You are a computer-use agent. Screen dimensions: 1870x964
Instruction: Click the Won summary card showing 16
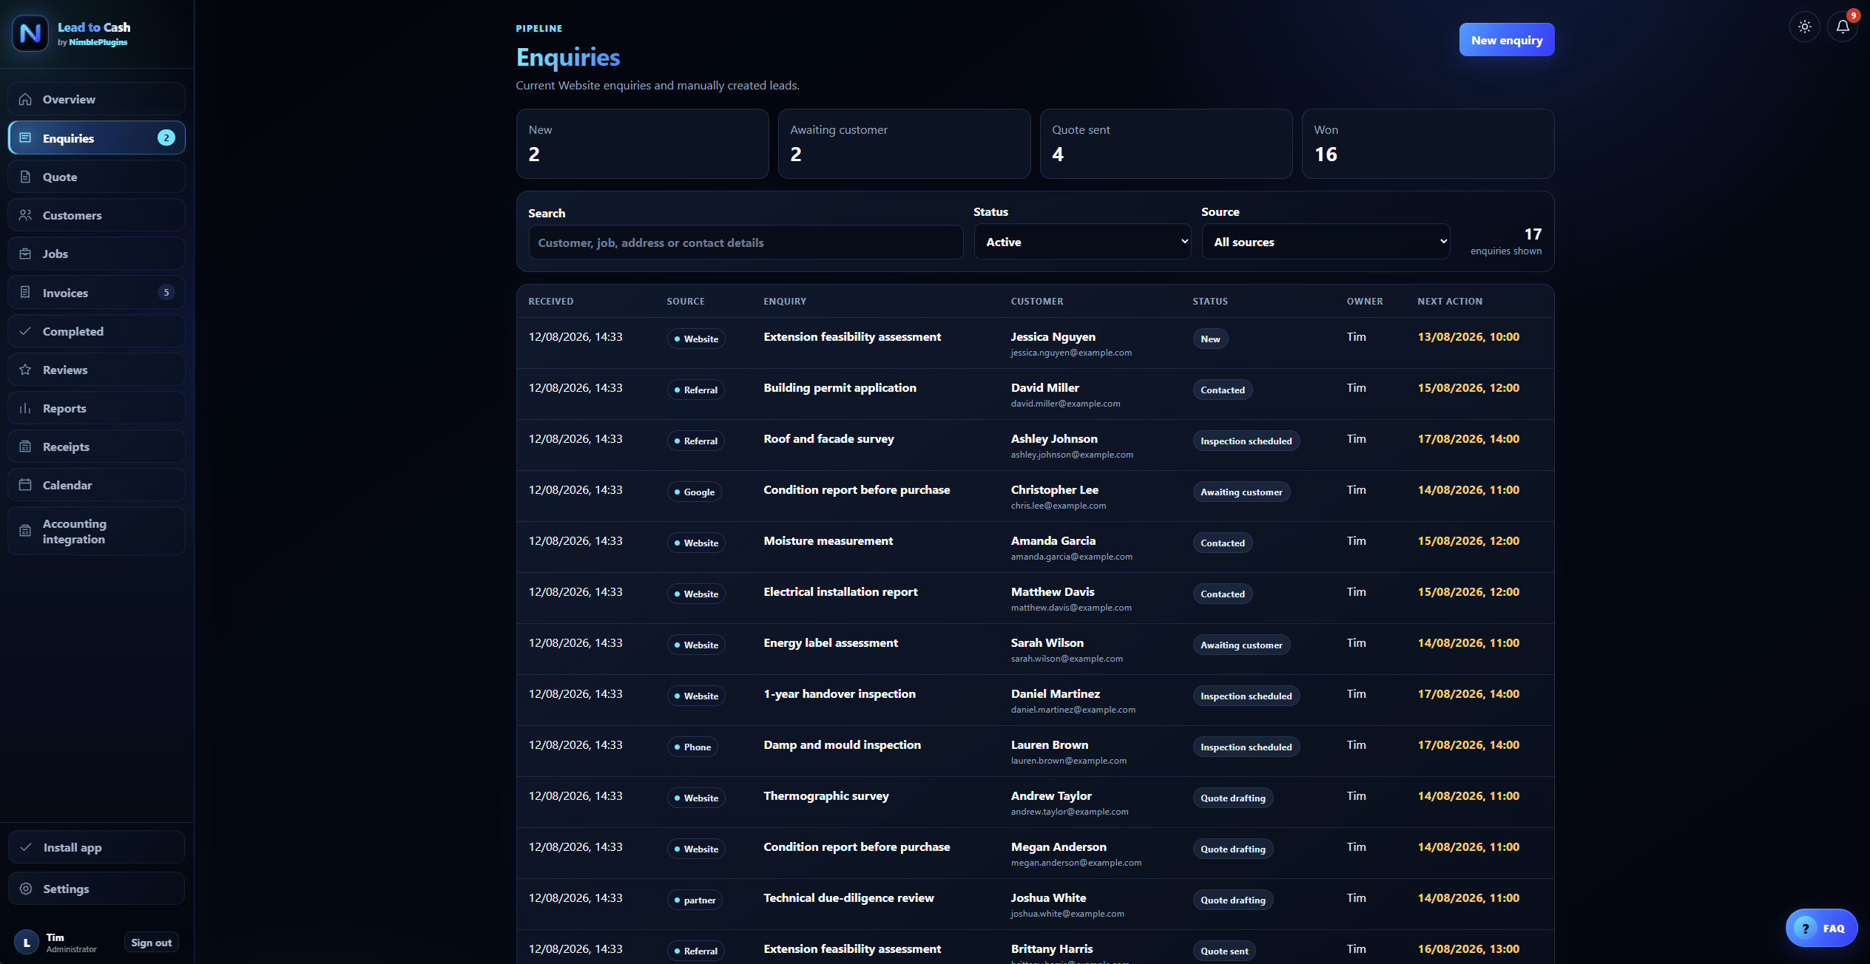1428,143
